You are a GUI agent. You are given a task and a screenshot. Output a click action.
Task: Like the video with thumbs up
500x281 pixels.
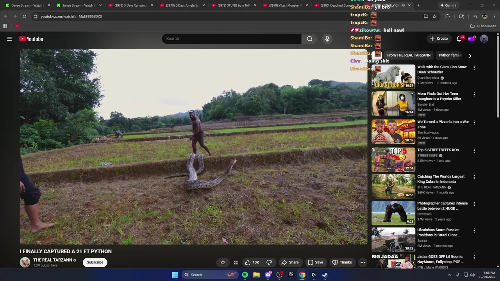tap(252, 262)
